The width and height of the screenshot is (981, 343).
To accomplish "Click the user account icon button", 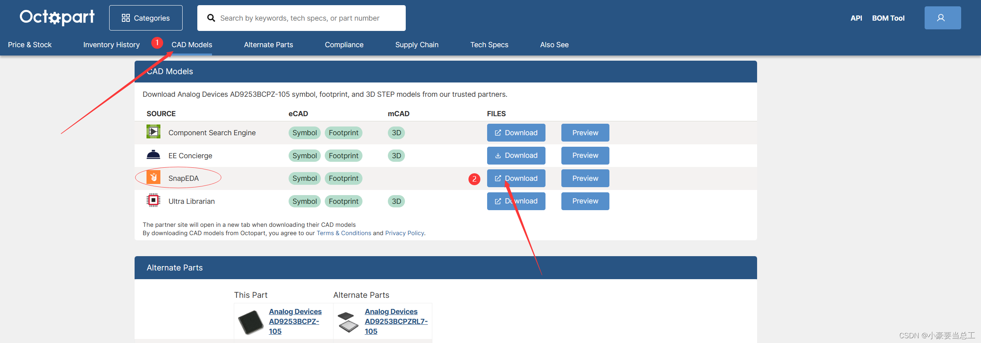I will pos(942,18).
